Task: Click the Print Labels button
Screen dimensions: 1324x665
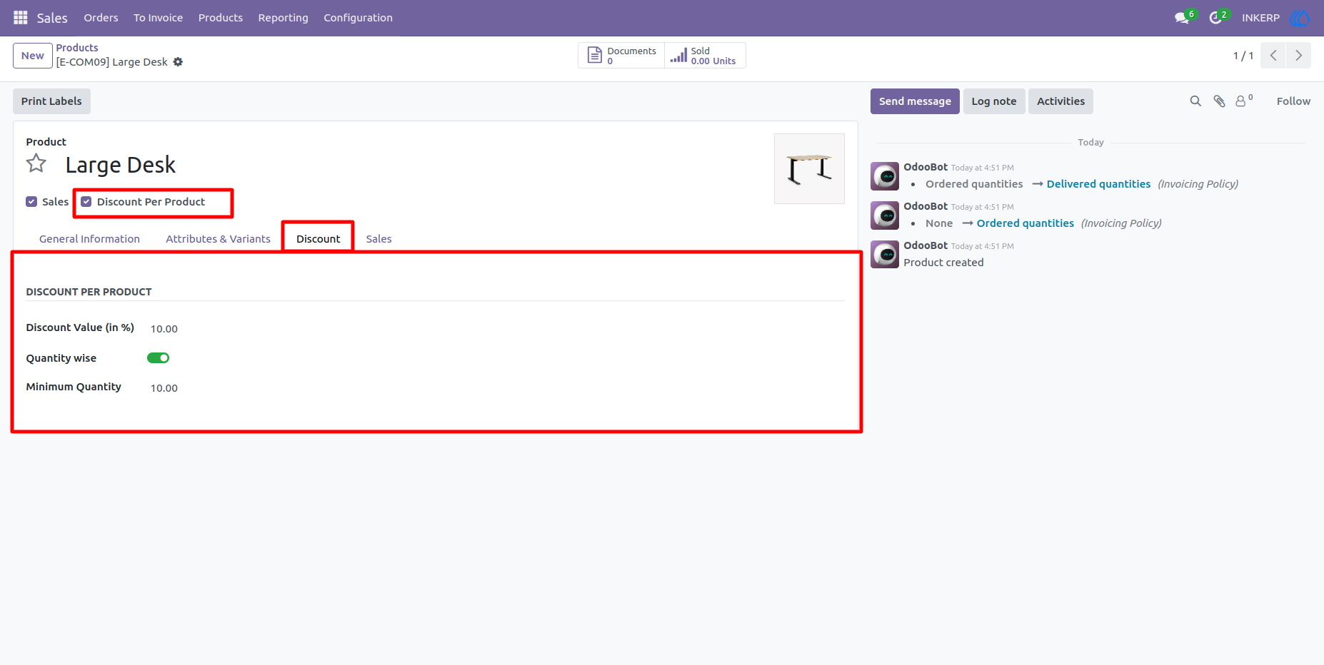Action: point(51,101)
